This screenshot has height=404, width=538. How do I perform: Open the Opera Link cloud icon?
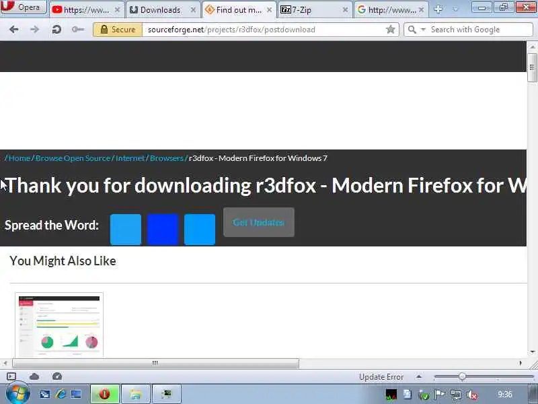pos(34,376)
